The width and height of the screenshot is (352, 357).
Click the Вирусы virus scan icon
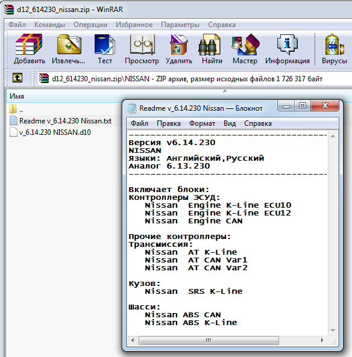(x=334, y=49)
